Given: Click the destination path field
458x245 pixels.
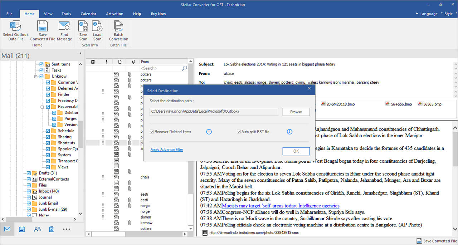Looking at the screenshot, I should point(214,112).
